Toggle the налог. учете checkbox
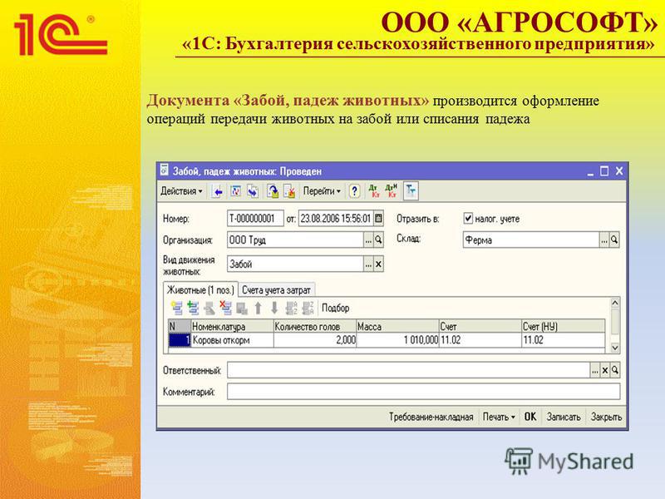The height and width of the screenshot is (499, 665). coord(468,218)
